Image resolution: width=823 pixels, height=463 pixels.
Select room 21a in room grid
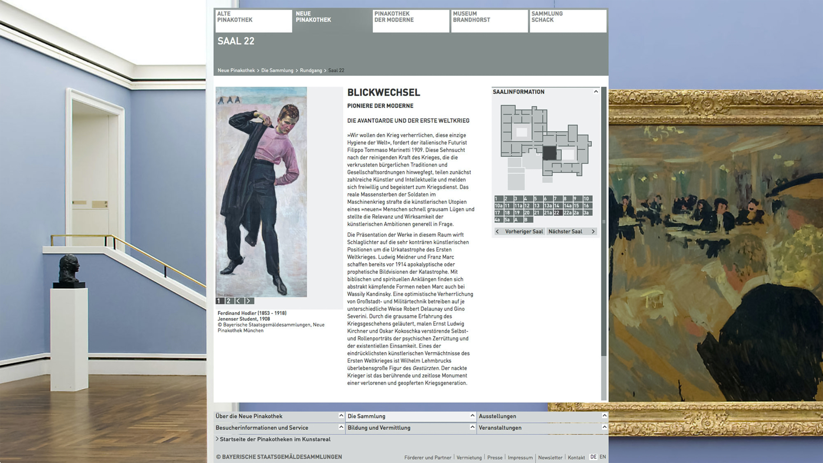point(549,213)
